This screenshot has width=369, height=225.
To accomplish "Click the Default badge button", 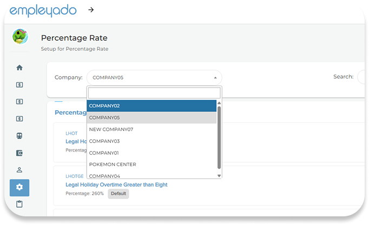I will pos(118,193).
